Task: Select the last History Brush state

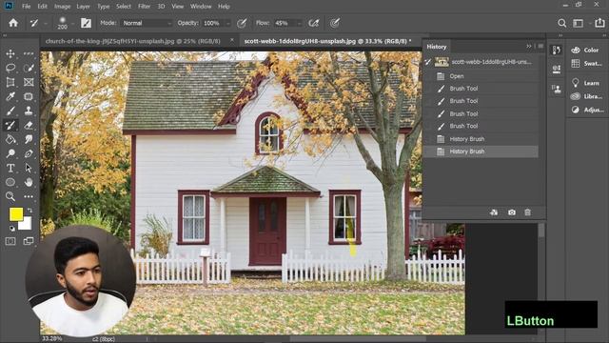Action: click(481, 151)
